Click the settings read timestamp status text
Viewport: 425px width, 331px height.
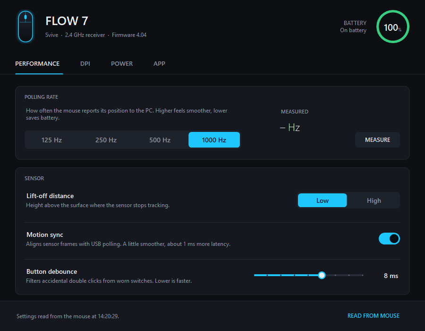(x=68, y=316)
